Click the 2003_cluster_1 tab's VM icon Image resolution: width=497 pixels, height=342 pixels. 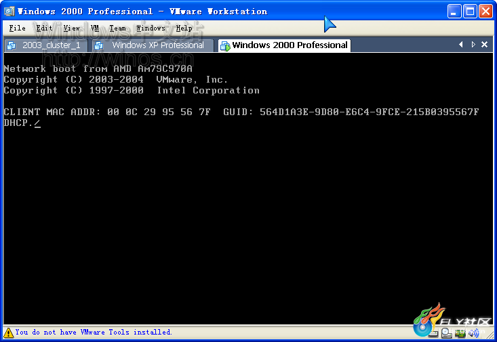(x=12, y=45)
